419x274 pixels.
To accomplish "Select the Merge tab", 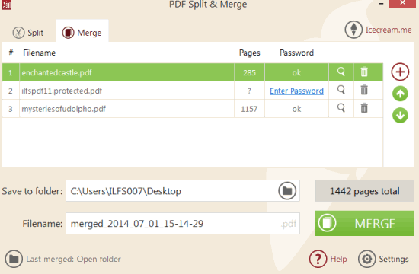I will [x=82, y=33].
